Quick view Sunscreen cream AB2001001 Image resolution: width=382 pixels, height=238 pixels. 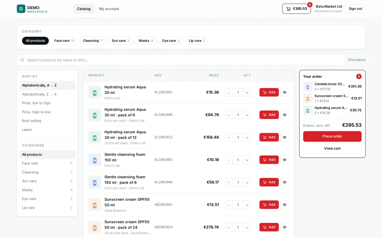pyautogui.click(x=285, y=205)
